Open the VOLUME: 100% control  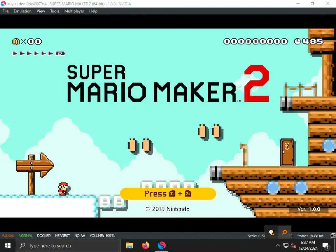[102, 236]
